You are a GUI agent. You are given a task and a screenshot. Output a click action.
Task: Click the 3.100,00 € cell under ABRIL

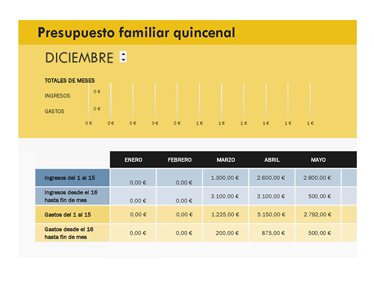click(272, 196)
